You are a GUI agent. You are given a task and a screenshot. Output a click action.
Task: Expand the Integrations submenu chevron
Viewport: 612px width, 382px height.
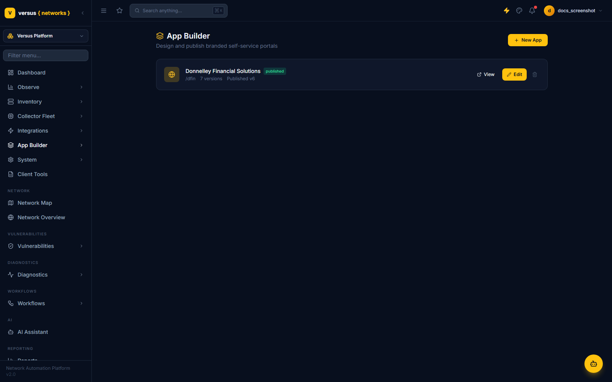click(81, 131)
